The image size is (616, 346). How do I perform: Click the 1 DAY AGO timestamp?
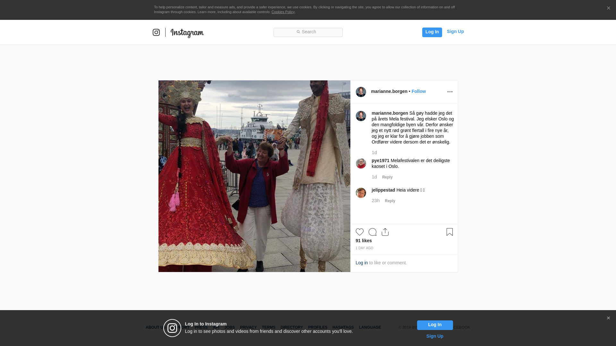pos(364,248)
